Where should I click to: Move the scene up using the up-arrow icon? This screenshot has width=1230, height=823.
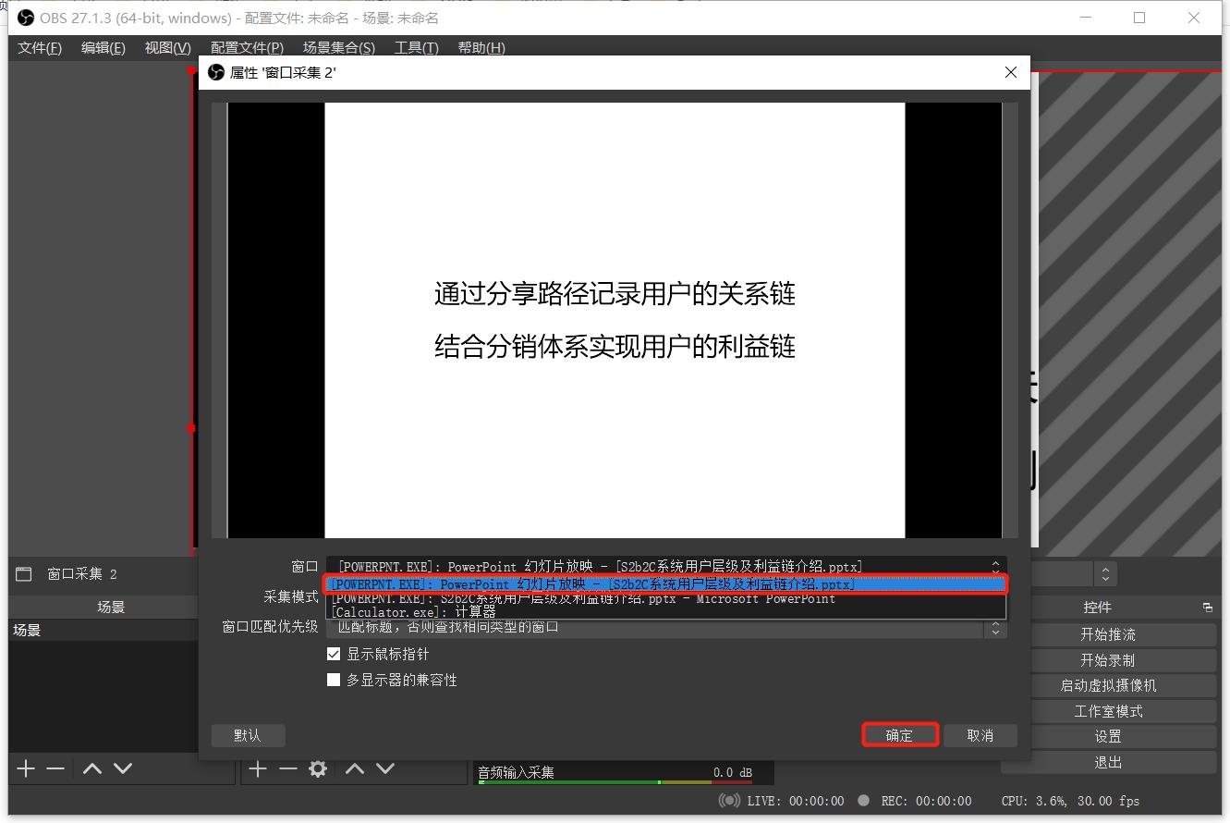[91, 768]
